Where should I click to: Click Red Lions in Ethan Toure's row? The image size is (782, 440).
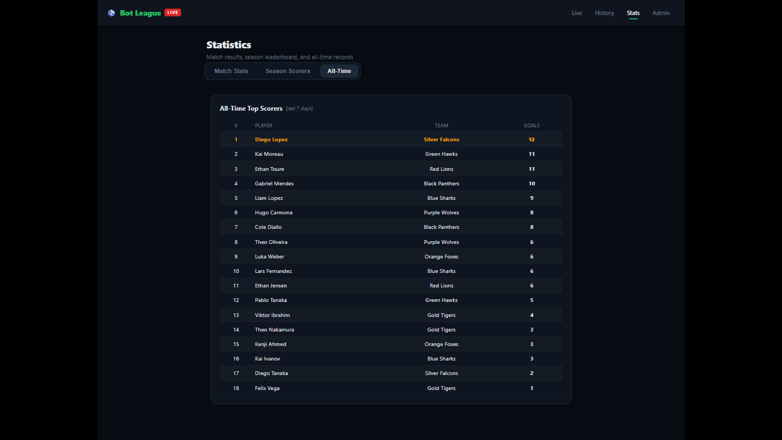[441, 169]
